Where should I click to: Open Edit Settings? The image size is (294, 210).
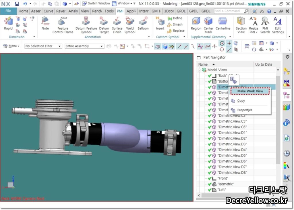[x=278, y=25]
